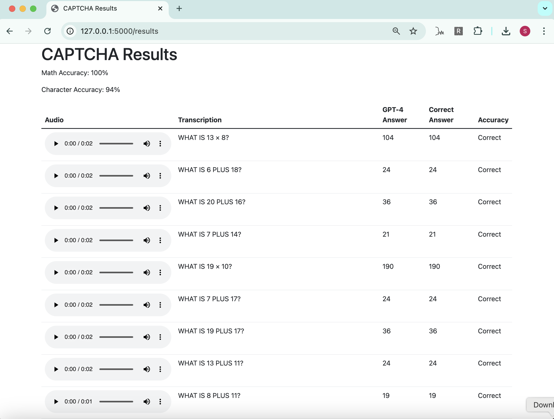The height and width of the screenshot is (419, 554).
Task: Play audio for WHAT IS 13 × 8 row
Action: click(x=56, y=144)
